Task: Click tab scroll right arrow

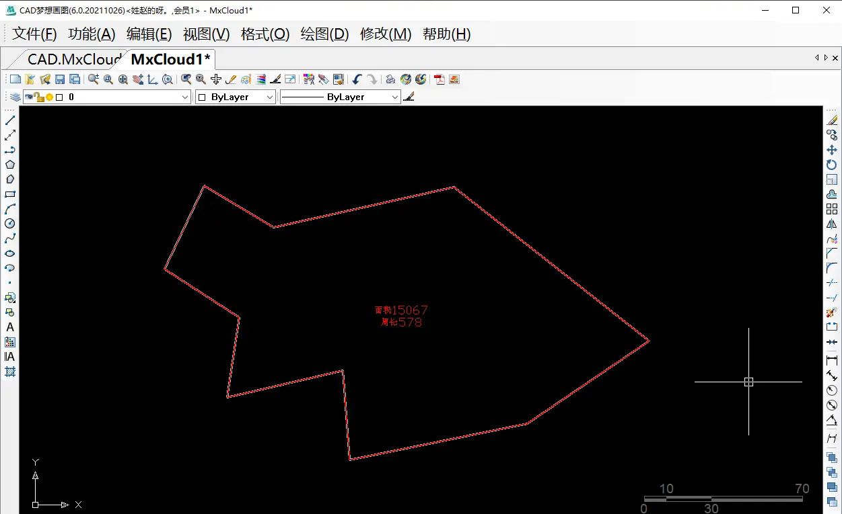Action: (x=827, y=58)
